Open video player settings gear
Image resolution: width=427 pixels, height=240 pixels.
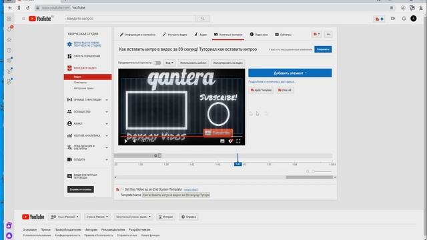coord(230,141)
